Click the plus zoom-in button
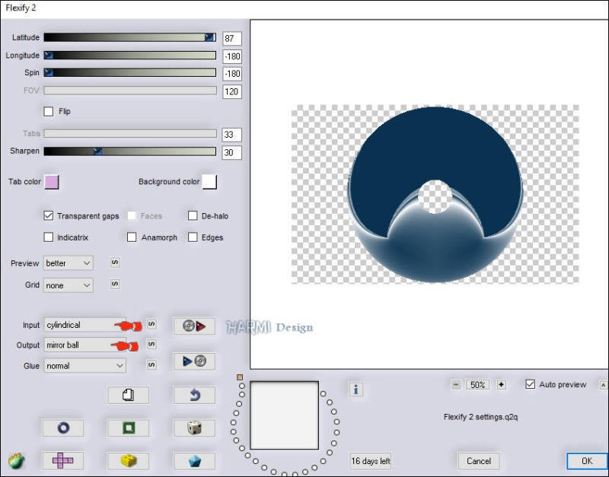The height and width of the screenshot is (477, 609). point(501,385)
